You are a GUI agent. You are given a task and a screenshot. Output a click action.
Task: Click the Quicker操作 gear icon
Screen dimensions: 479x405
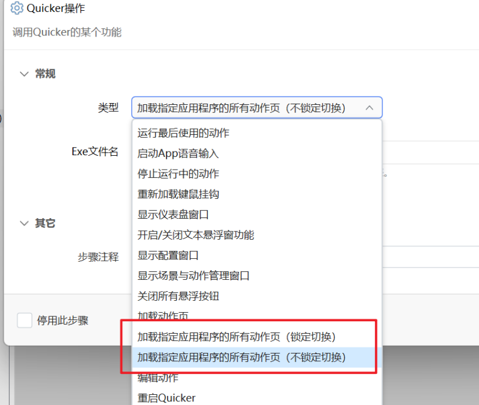[17, 8]
